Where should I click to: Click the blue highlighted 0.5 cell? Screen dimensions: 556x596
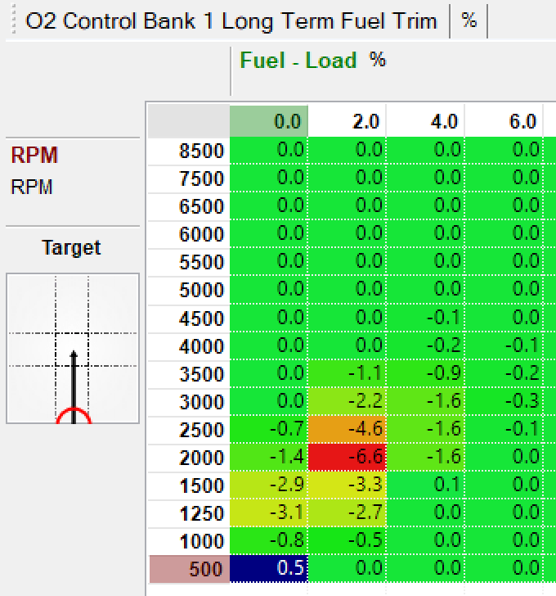click(x=268, y=569)
